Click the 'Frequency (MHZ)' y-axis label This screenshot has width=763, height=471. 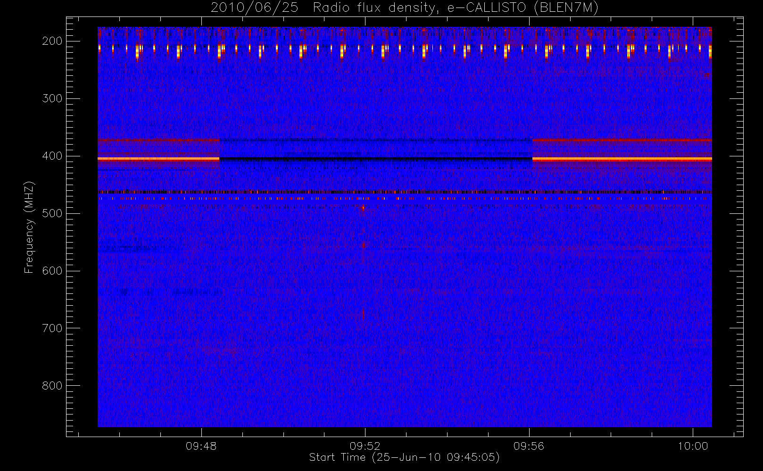coord(29,227)
